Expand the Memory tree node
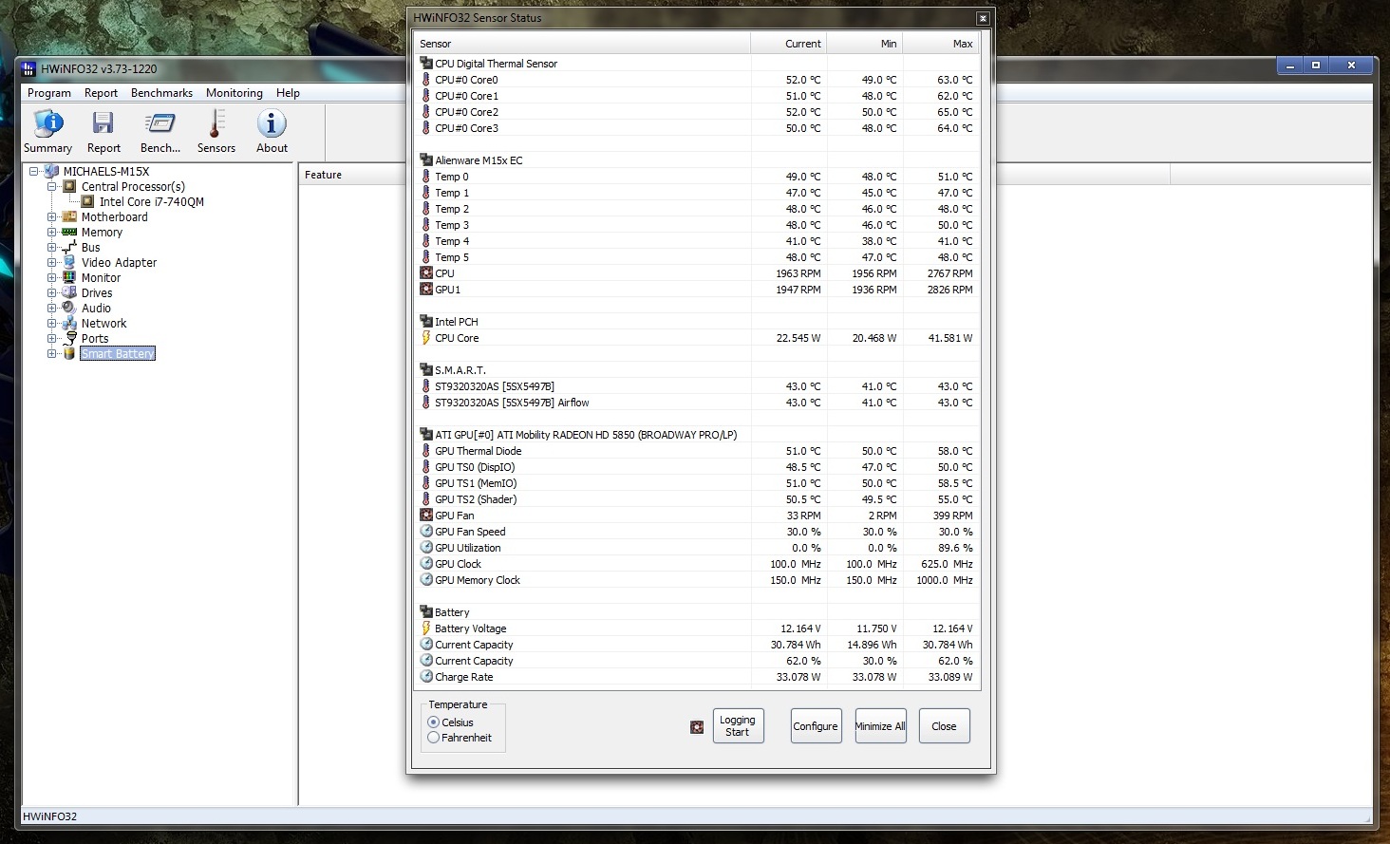 52,233
